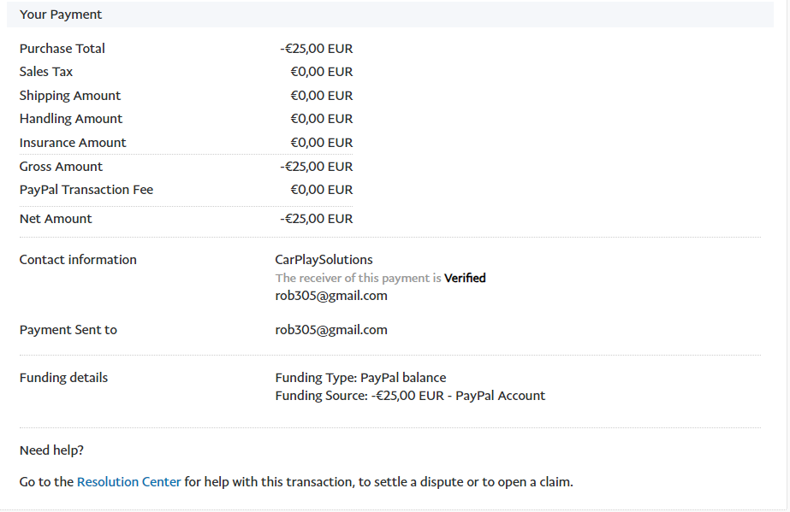The width and height of the screenshot is (790, 512).
Task: Click the Need help? heading
Action: (x=51, y=450)
